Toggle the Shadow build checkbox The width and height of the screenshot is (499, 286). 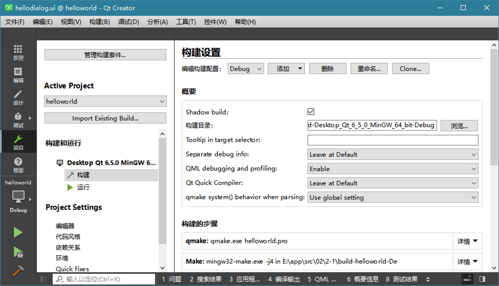point(311,111)
